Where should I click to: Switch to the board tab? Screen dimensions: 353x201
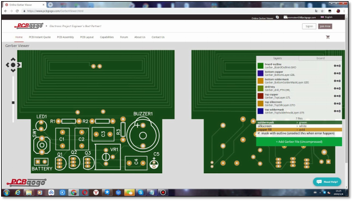click(320, 58)
